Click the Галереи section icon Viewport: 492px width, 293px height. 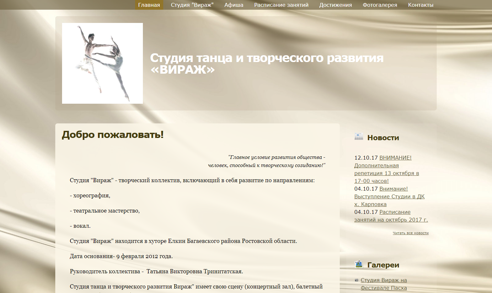[359, 265]
